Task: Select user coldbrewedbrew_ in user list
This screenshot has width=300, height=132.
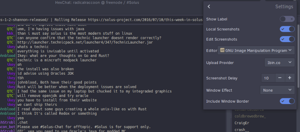Action: [x=250, y=116]
